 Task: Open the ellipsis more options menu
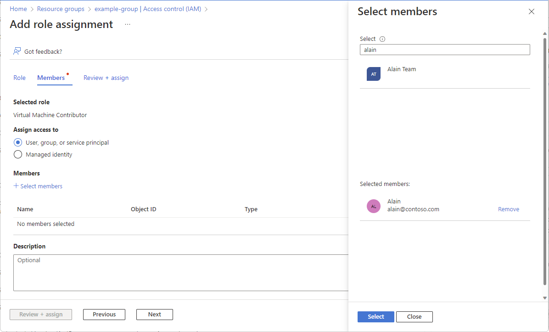click(x=128, y=24)
